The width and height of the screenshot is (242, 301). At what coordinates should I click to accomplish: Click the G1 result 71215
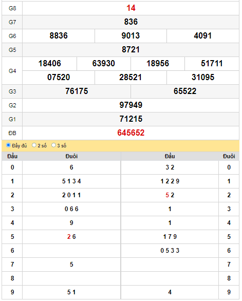pos(131,119)
